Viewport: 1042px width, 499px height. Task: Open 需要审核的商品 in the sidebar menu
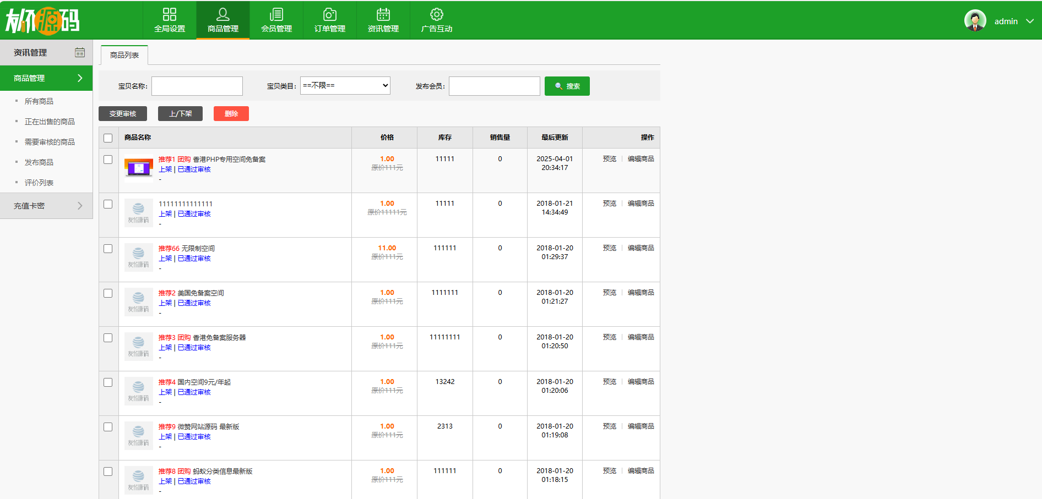(x=50, y=142)
